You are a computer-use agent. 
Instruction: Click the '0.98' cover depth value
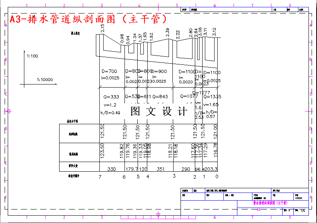tap(122, 38)
